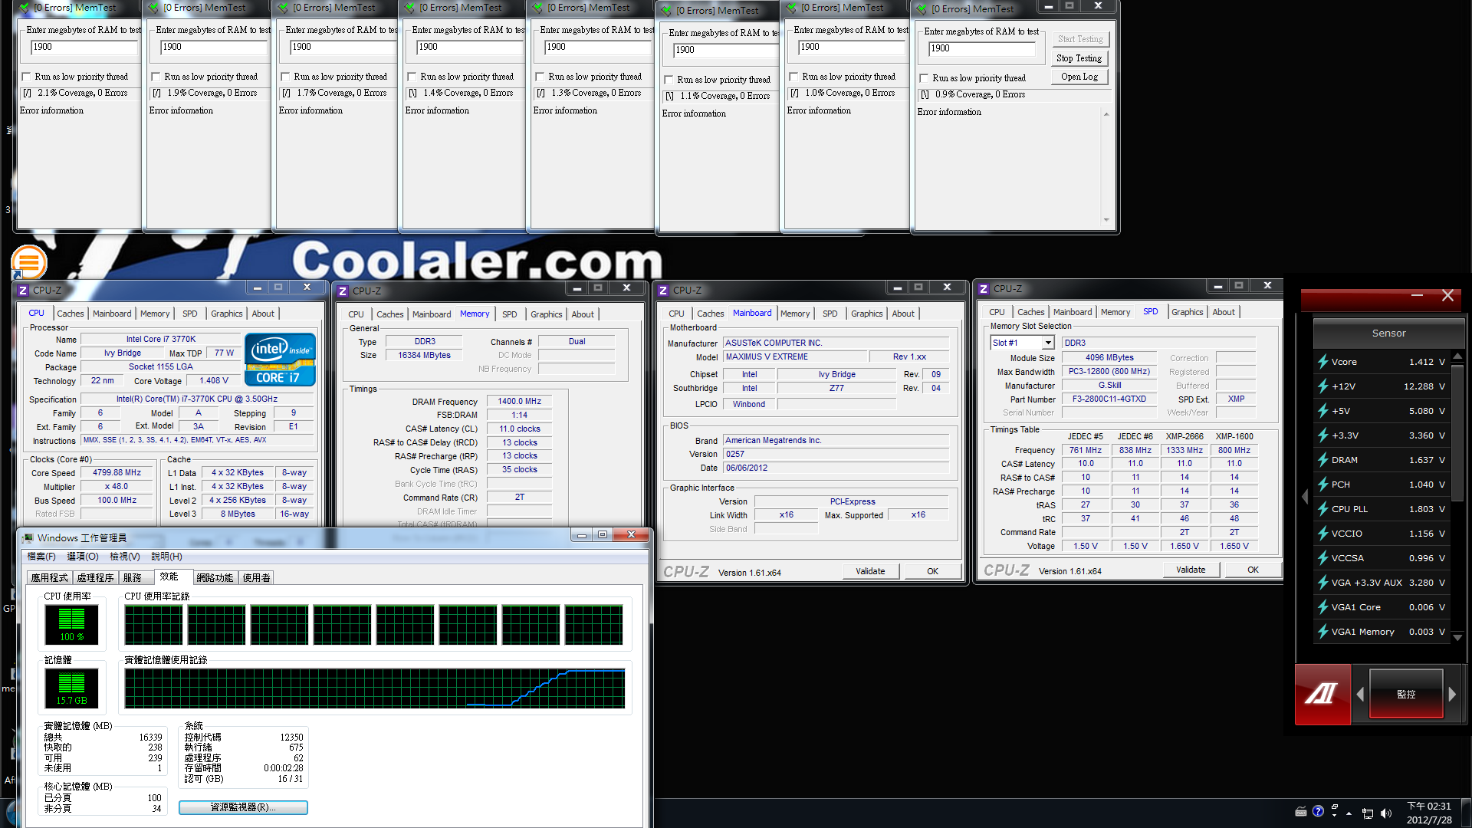Click the 資源監視器(R)... button
1472x828 pixels.
(243, 807)
